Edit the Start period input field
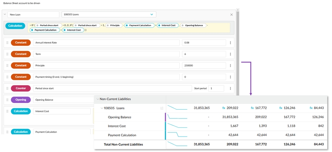332x152 pixels. [216, 88]
